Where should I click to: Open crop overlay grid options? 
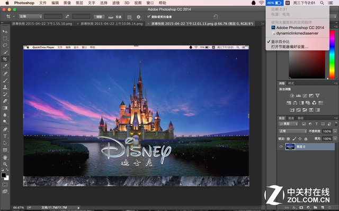tap(129, 17)
